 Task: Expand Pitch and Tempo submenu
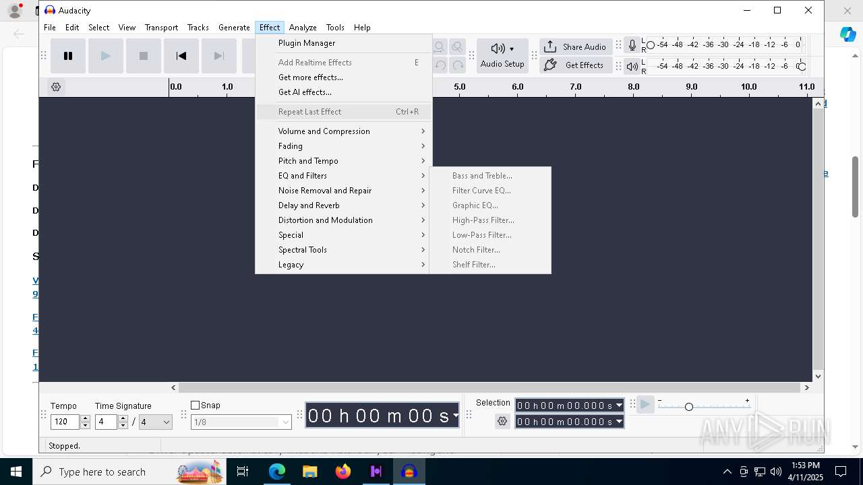(344, 161)
